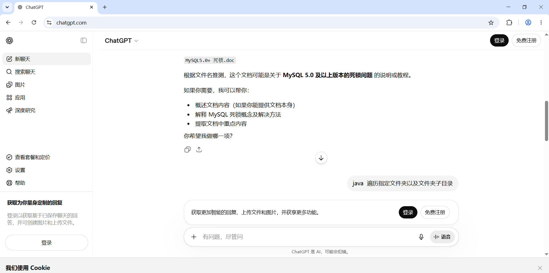Viewport: 549px width, 273px height.
Task: Go forward with the browser forward arrow
Action: click(x=21, y=23)
